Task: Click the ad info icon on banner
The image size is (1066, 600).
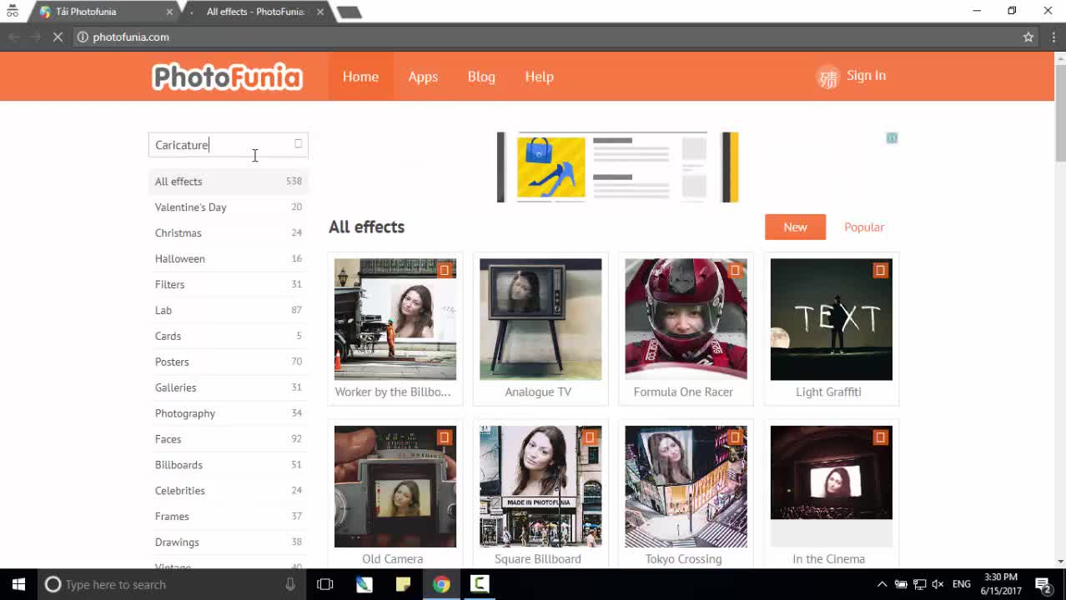Action: (892, 137)
